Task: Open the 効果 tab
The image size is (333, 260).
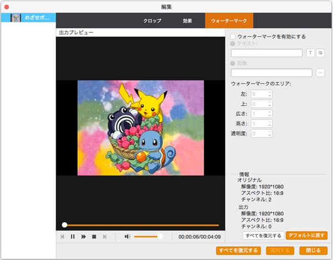Action: (x=188, y=21)
